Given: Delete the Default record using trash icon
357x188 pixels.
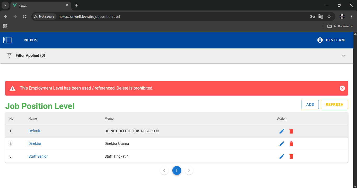Looking at the screenshot, I should (291, 131).
